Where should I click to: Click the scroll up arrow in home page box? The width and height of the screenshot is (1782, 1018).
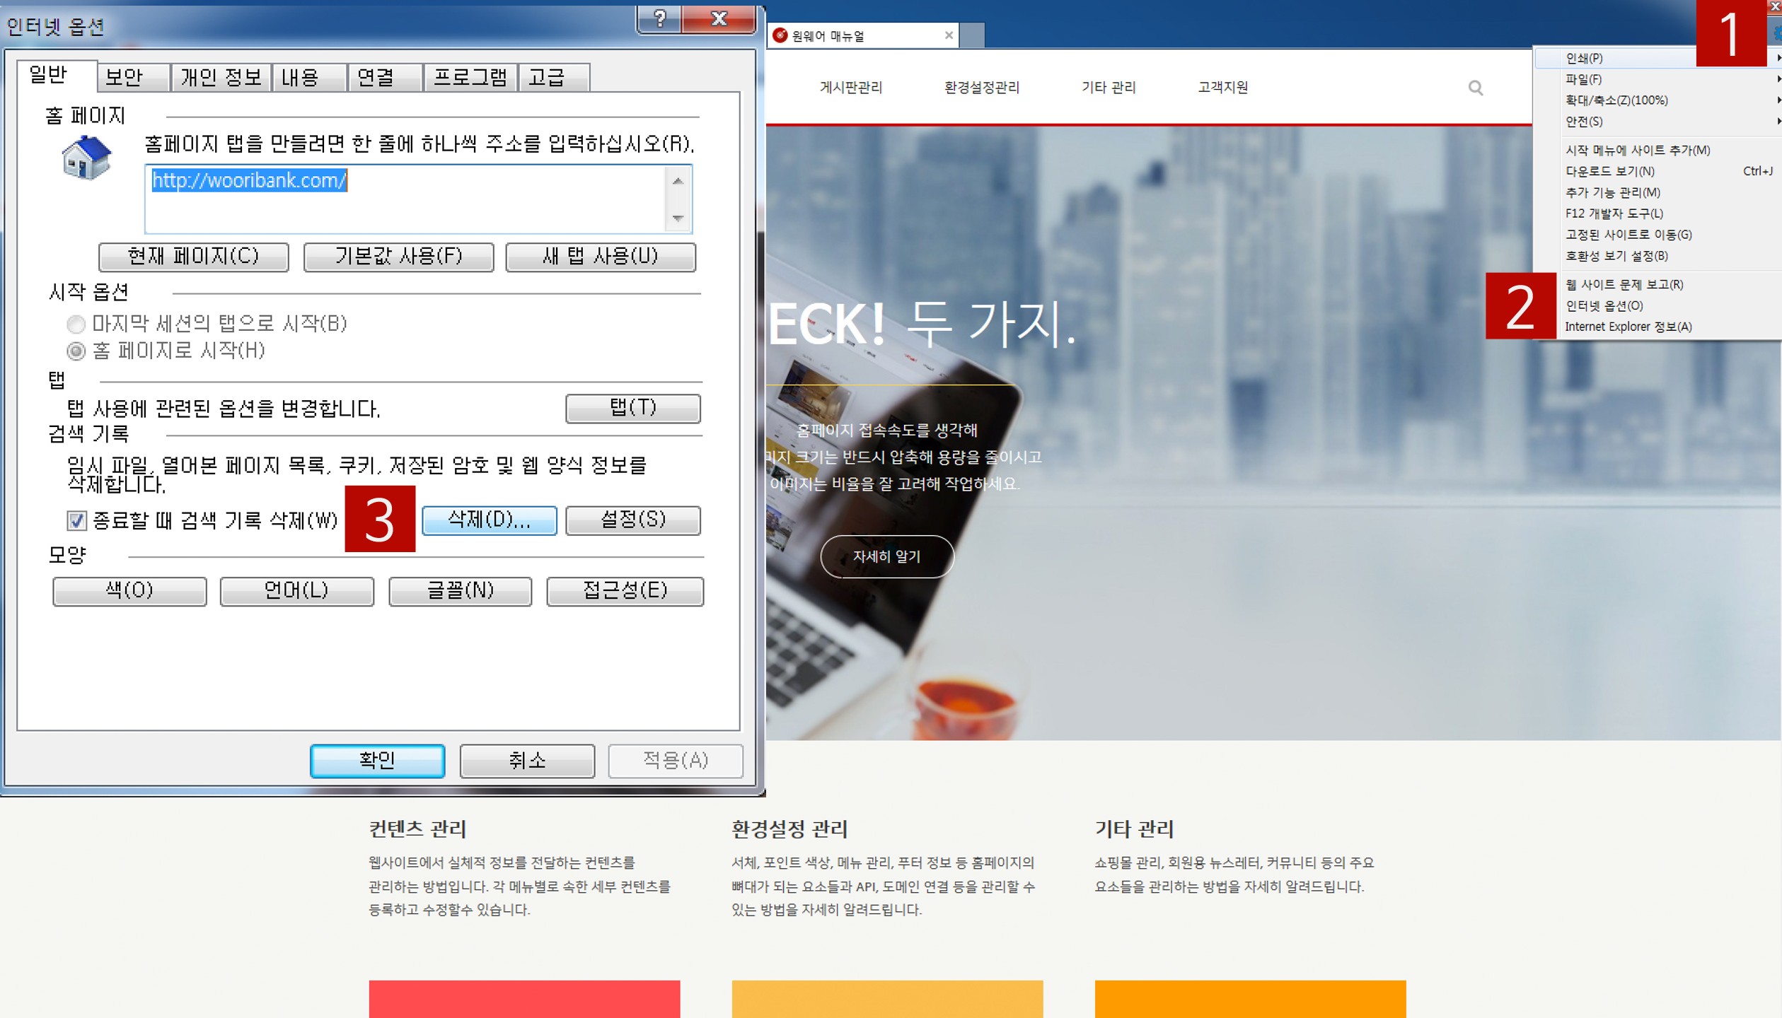coord(678,182)
